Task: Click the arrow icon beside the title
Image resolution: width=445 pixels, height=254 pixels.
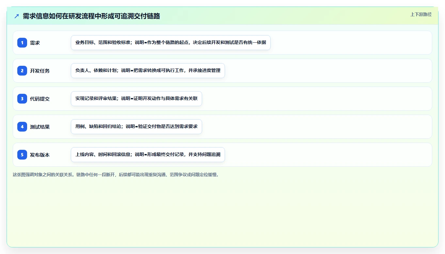Action: pyautogui.click(x=17, y=16)
